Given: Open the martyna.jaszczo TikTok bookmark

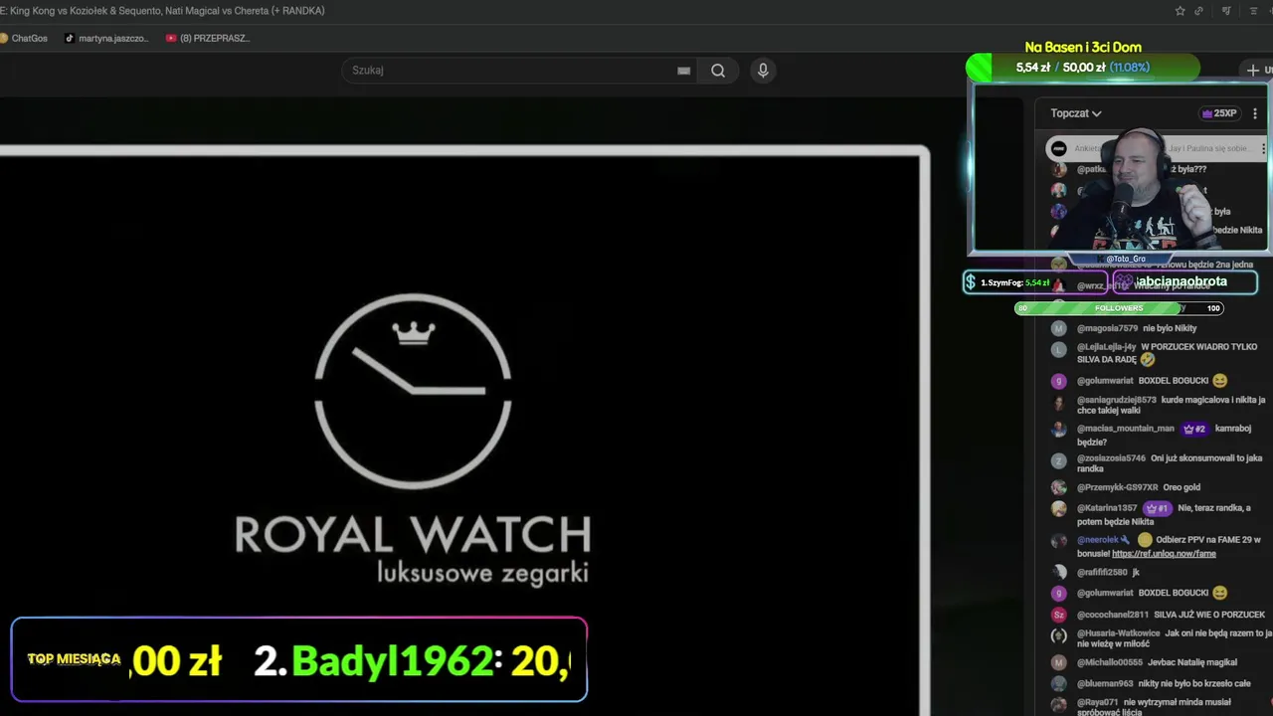Looking at the screenshot, I should click(x=106, y=38).
